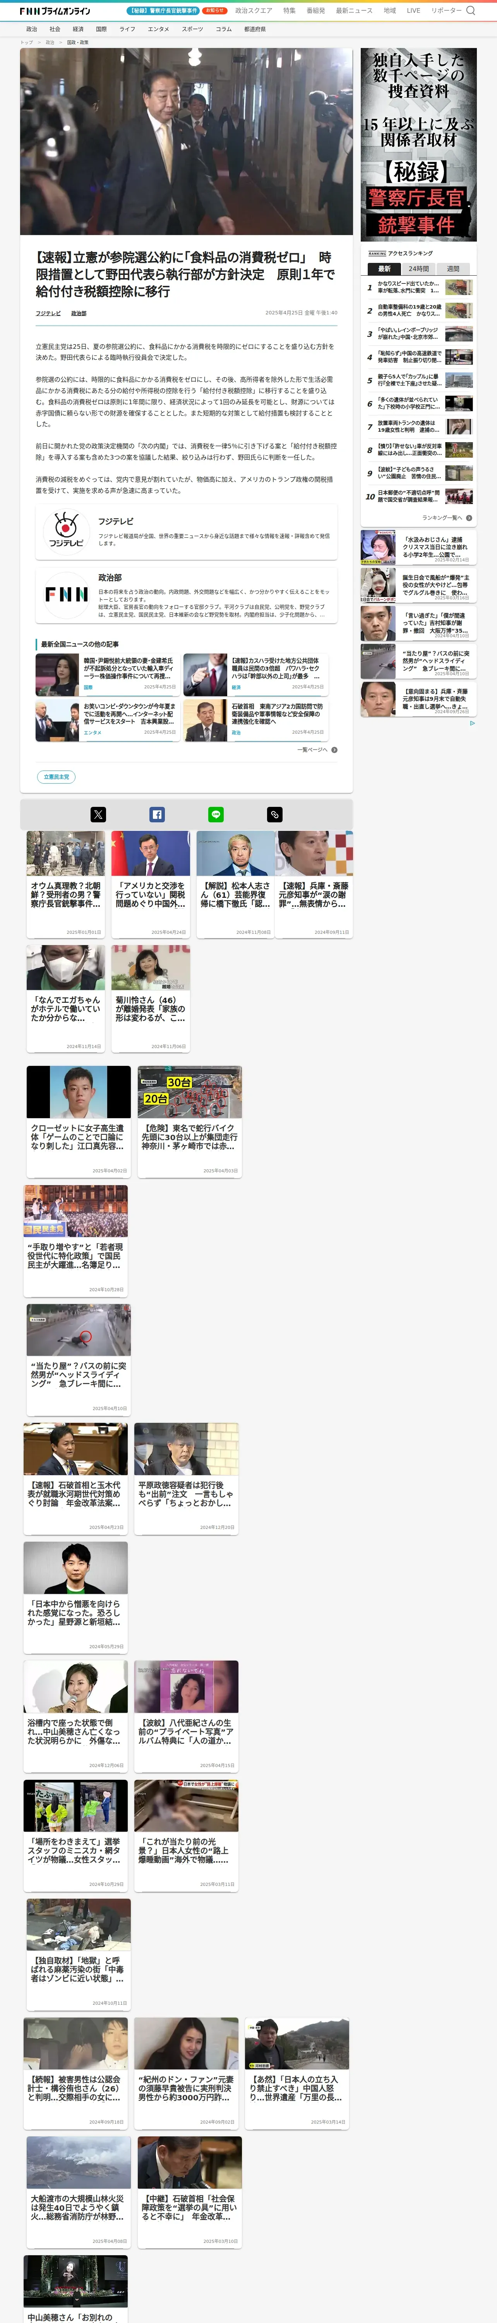Click the FNN 政治部 logo icon

pos(66,594)
